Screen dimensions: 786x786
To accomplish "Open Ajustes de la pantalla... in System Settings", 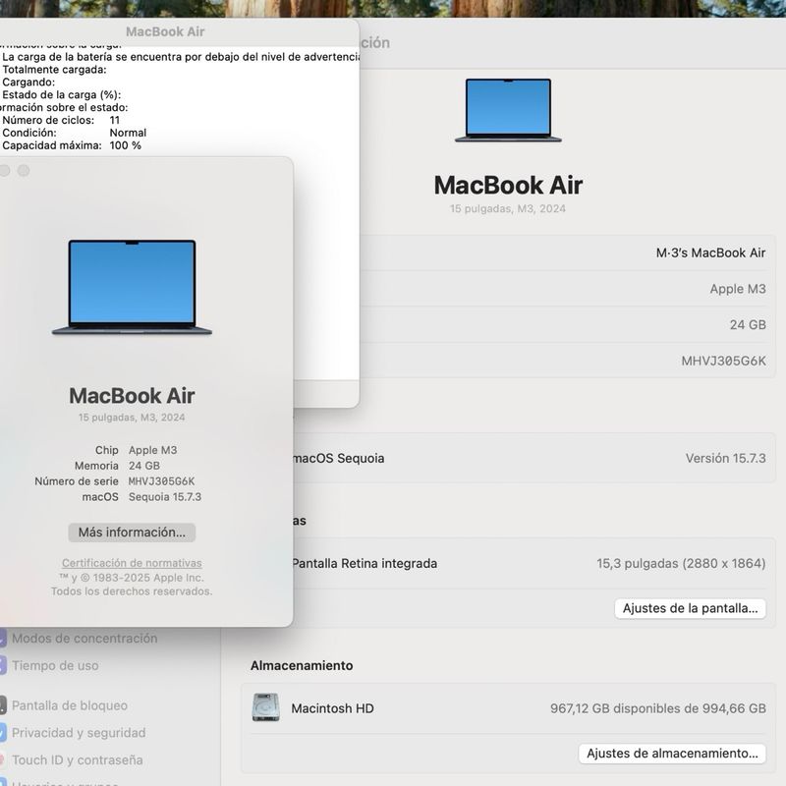I will pos(690,608).
